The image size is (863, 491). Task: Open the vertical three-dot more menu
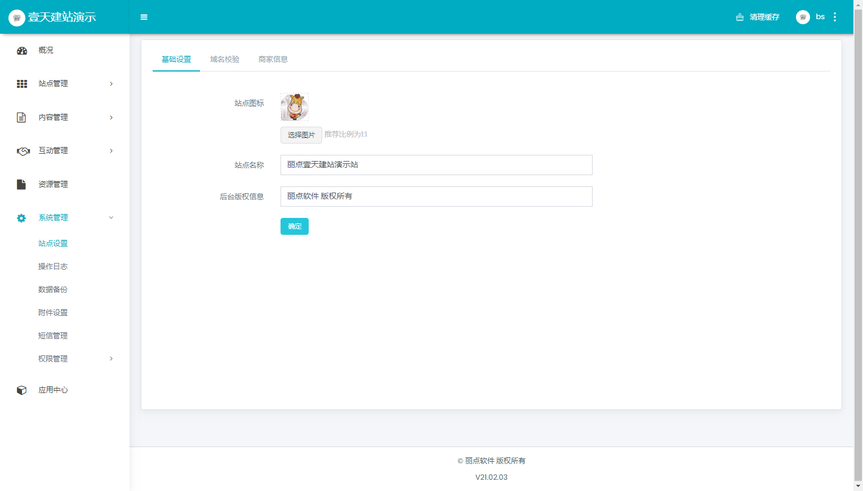pos(835,17)
